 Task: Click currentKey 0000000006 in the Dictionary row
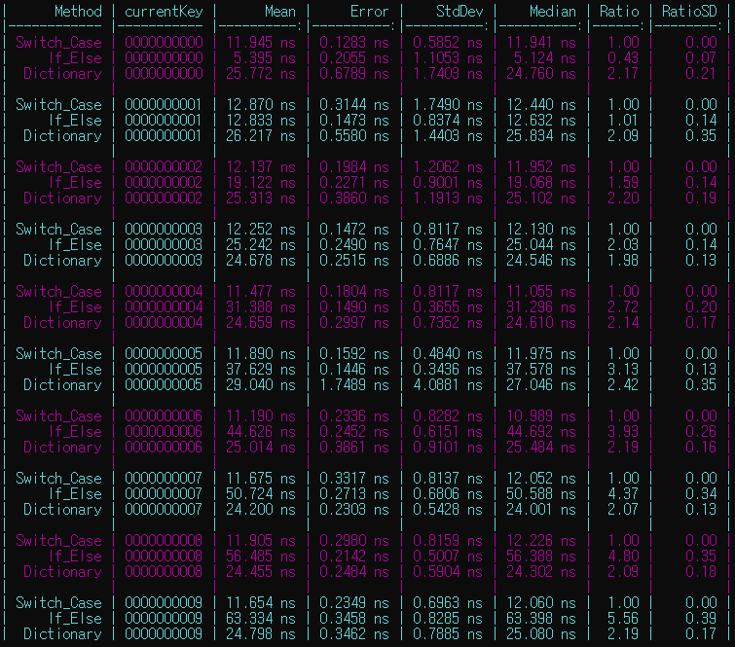pyautogui.click(x=164, y=447)
